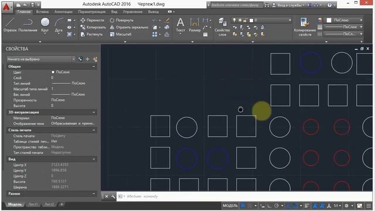Viewport: 375px width, 211px height.
Task: Toggle layer freeze sun icon
Action: [240, 21]
